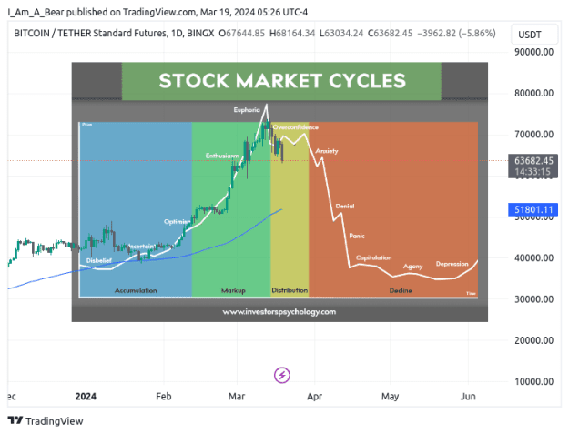Click the Jun label on time axis
Screen dimensions: 569x434
pyautogui.click(x=468, y=397)
